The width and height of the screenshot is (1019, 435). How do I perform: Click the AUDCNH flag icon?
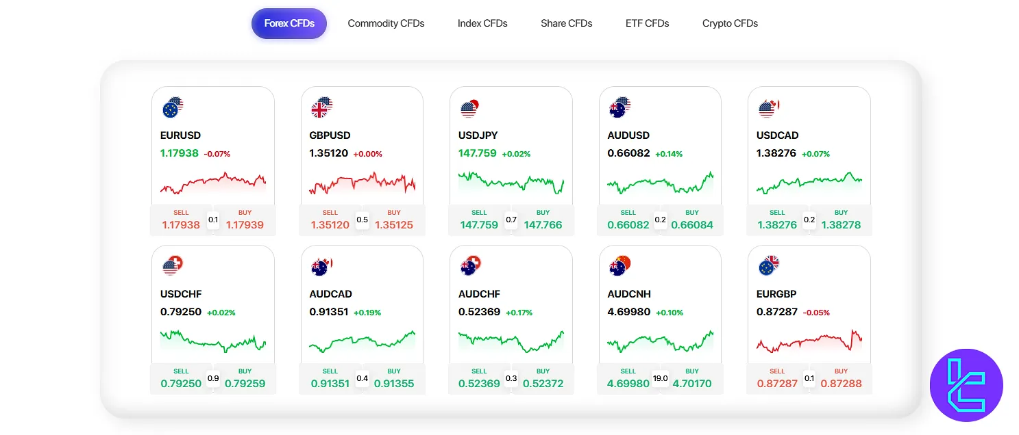[x=619, y=266]
